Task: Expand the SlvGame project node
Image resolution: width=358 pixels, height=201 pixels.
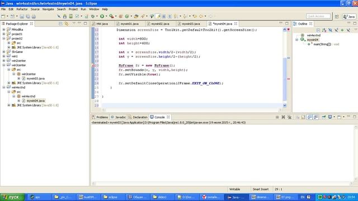Action: (4, 52)
